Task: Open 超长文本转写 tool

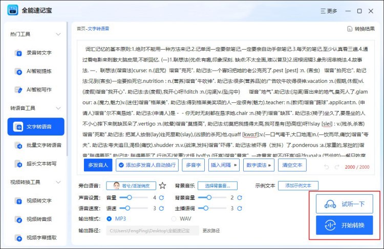Action: pos(36,164)
